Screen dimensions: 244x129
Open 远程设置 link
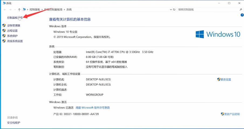coord(12,31)
